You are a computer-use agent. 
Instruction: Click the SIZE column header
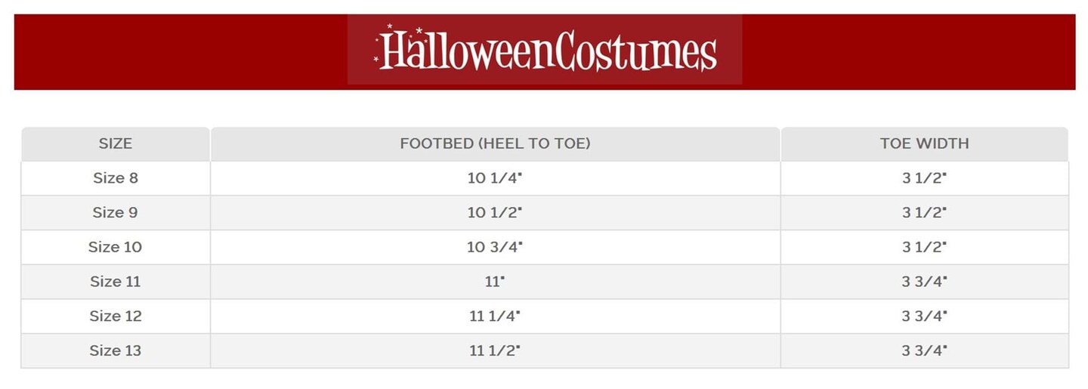point(116,144)
